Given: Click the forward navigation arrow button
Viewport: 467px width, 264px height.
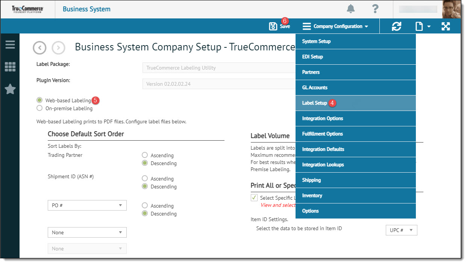Looking at the screenshot, I should tap(58, 48).
